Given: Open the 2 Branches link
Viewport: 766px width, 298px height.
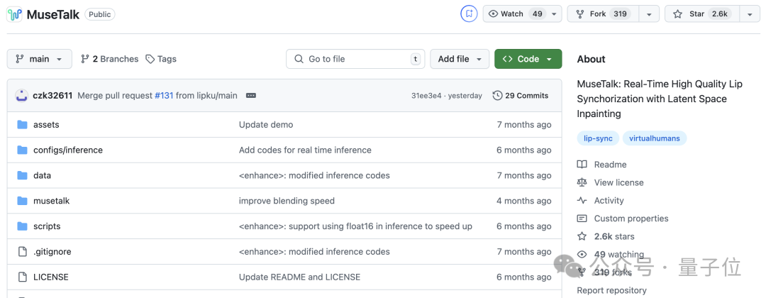Looking at the screenshot, I should coord(110,59).
